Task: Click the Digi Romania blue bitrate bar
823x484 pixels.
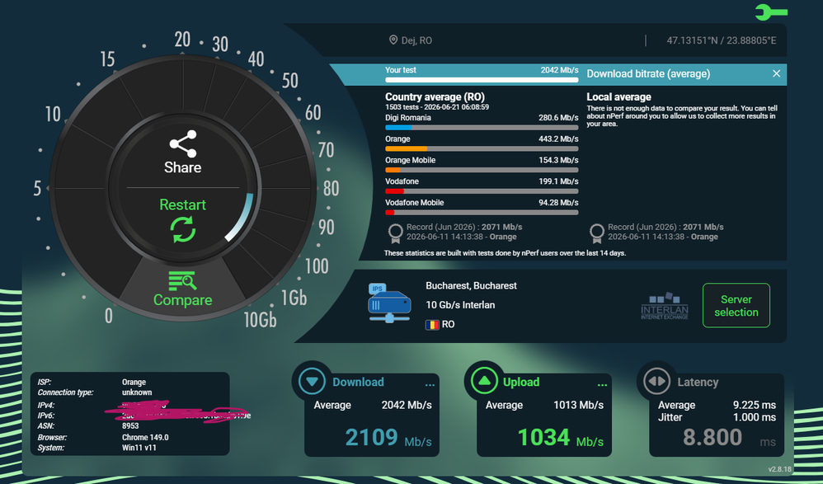Action: (x=482, y=128)
